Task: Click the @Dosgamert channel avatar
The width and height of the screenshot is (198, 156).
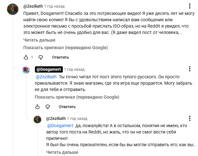Action: click(26, 70)
